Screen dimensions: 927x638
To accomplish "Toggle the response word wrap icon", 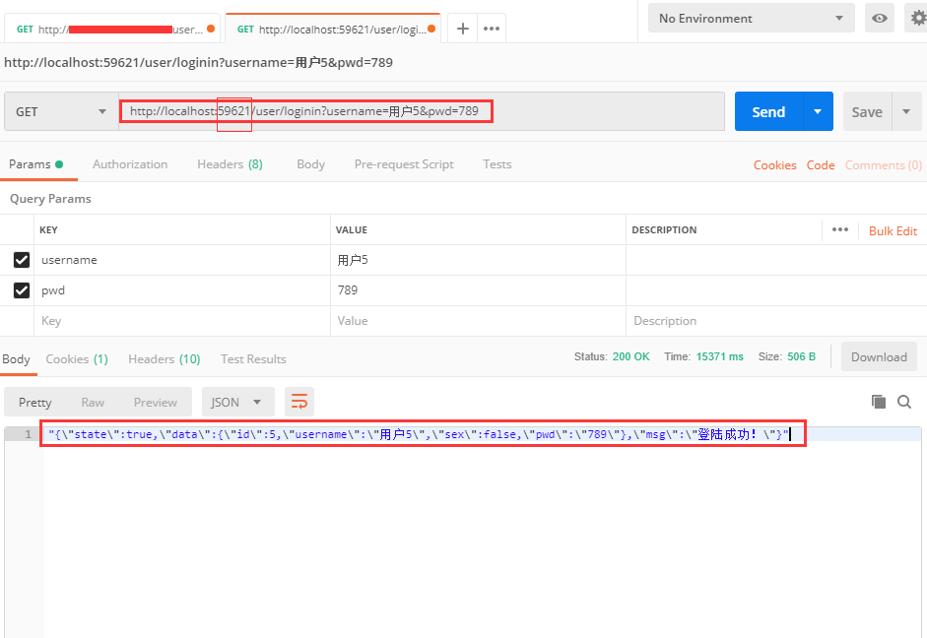I will tap(299, 403).
